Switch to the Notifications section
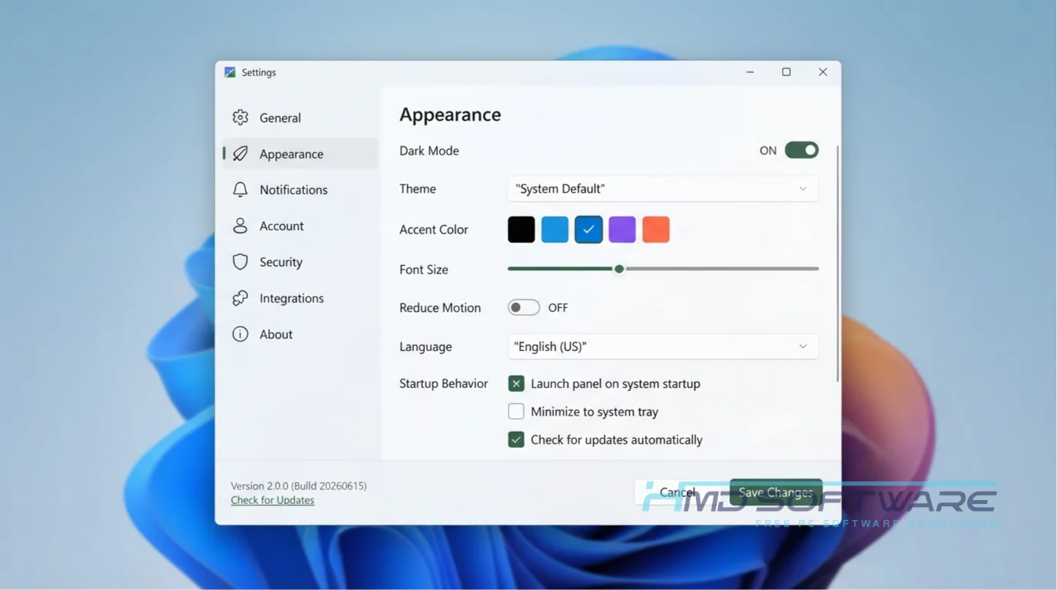This screenshot has height=590, width=1057. tap(300, 190)
